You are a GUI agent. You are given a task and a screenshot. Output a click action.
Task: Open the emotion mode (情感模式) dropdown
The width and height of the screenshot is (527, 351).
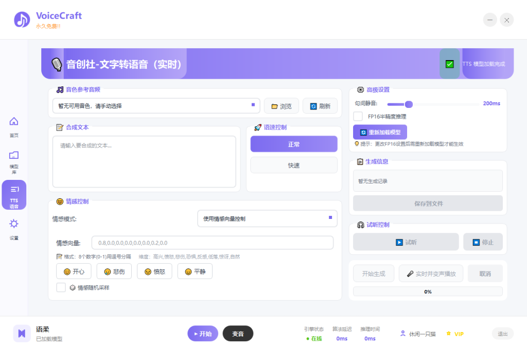point(267,219)
